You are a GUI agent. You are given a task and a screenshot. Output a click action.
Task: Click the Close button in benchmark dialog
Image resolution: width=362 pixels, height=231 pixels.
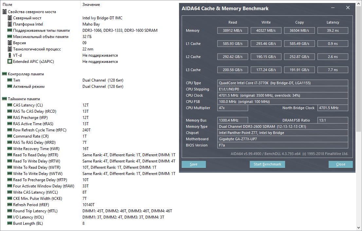(340, 164)
